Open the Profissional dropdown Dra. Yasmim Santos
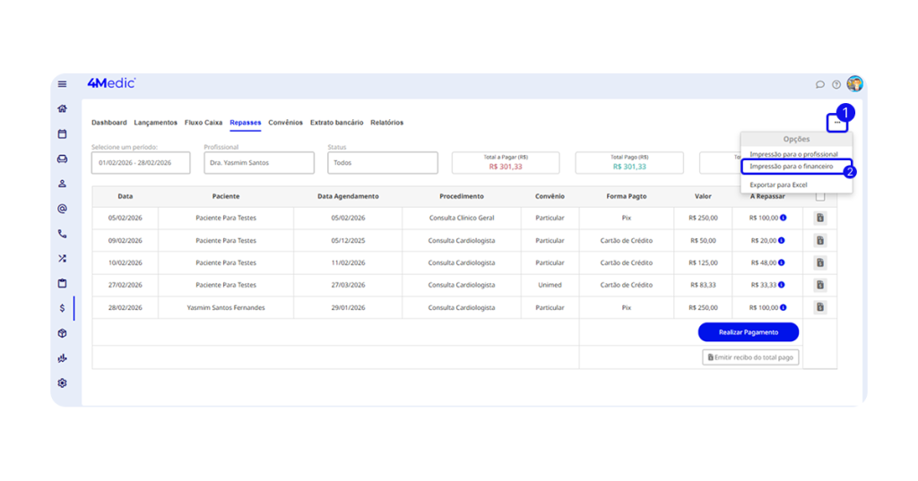The image size is (918, 481). 258,163
